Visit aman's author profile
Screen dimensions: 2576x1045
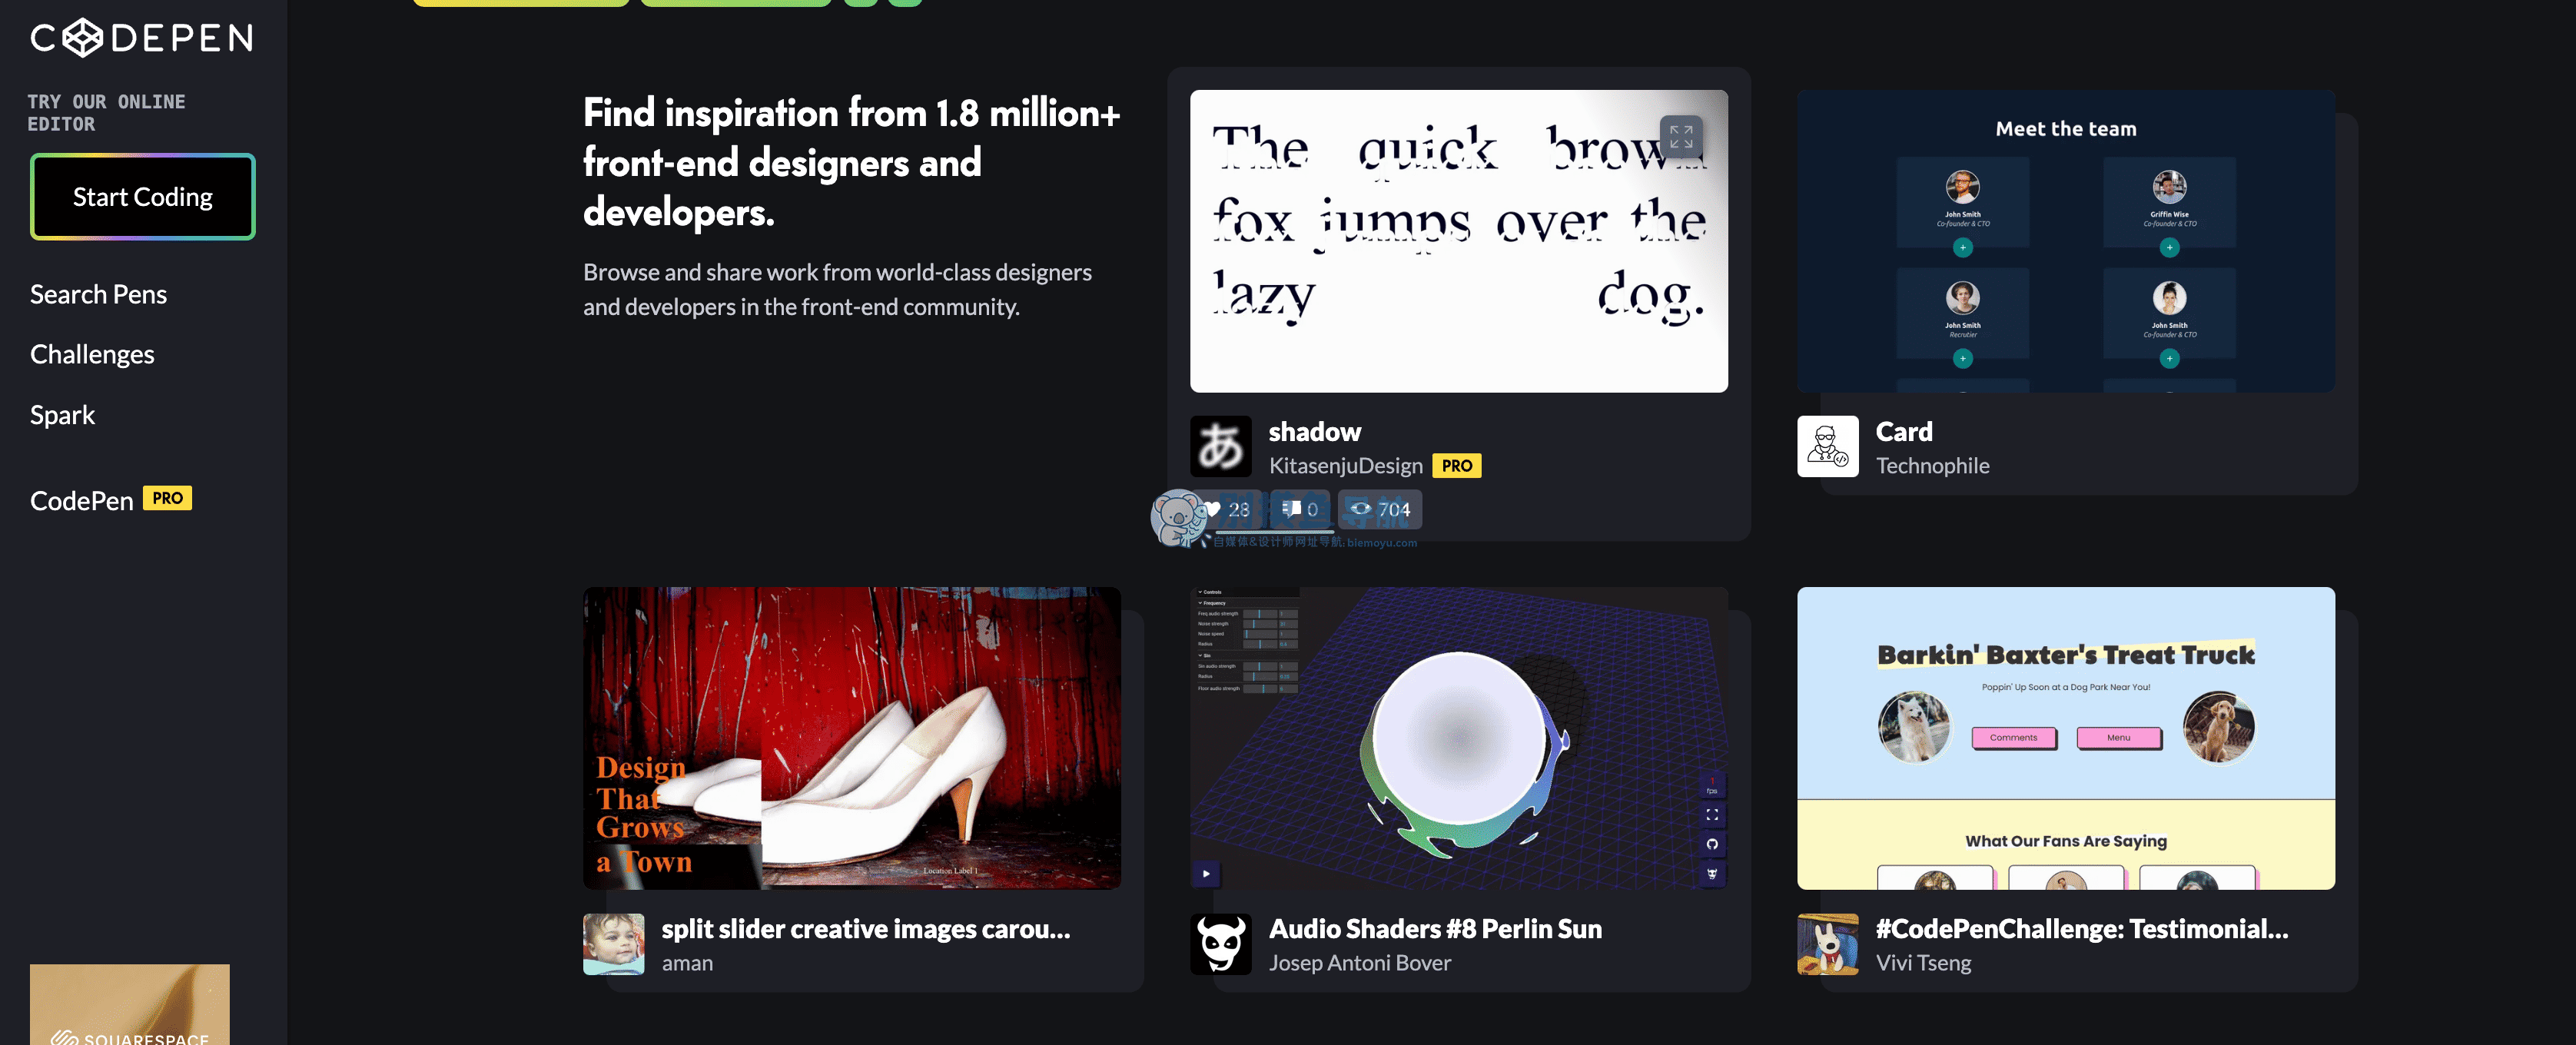[x=687, y=963]
